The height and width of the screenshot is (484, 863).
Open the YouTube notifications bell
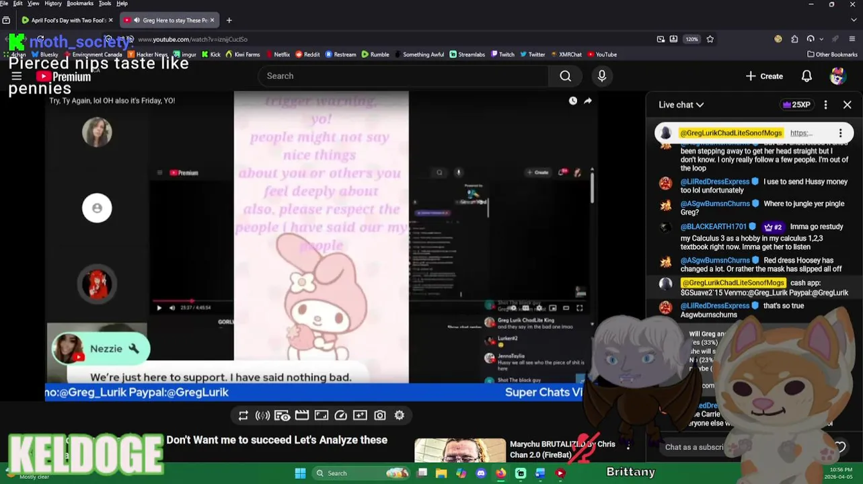coord(806,76)
